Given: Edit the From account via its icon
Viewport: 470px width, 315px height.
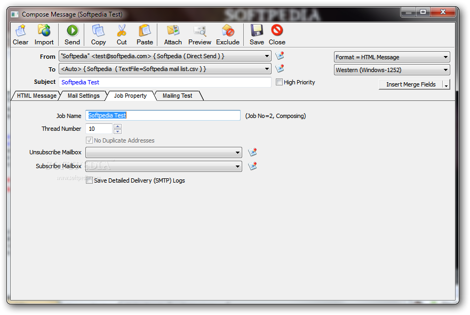Looking at the screenshot, I should pos(280,56).
